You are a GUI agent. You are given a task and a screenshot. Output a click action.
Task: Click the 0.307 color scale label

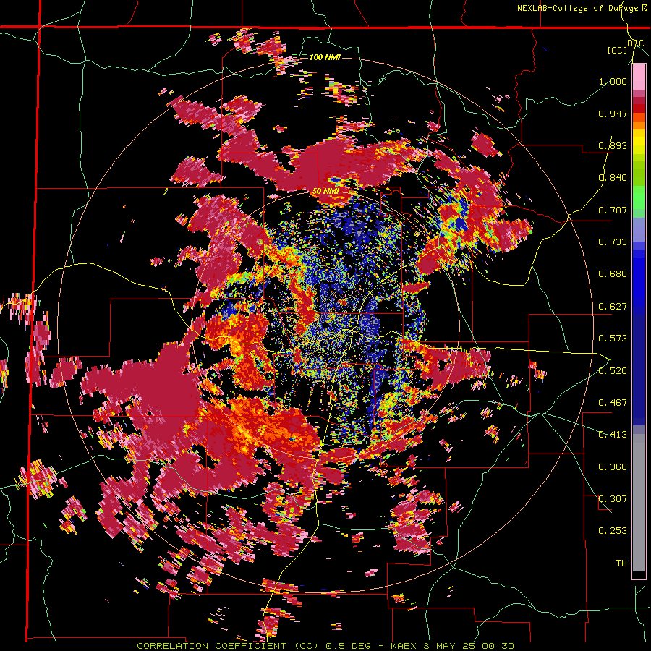(613, 499)
